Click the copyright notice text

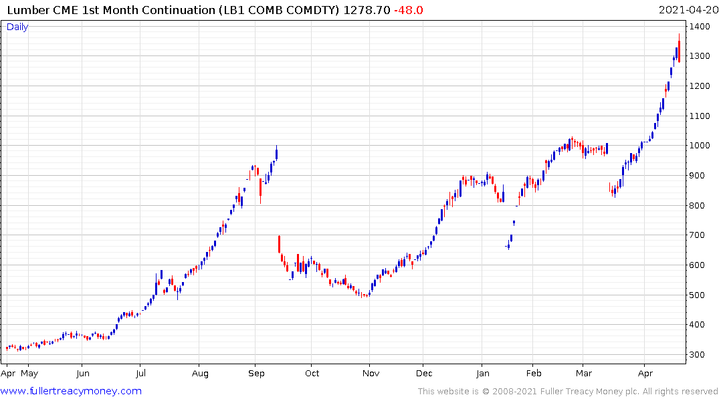tap(568, 392)
